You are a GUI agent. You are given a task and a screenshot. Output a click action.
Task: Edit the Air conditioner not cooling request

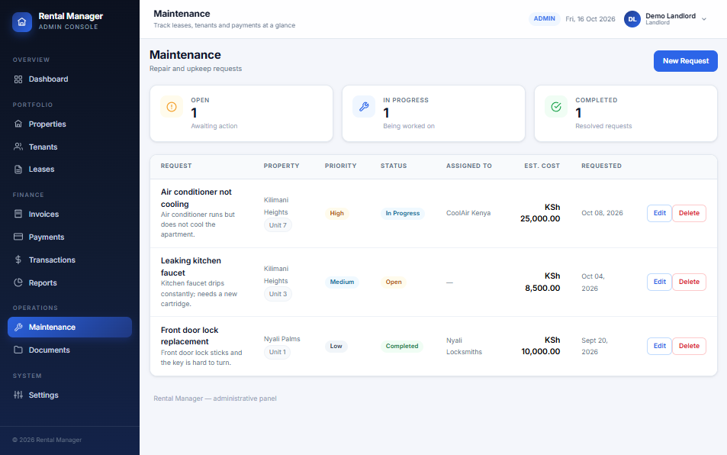(x=659, y=213)
